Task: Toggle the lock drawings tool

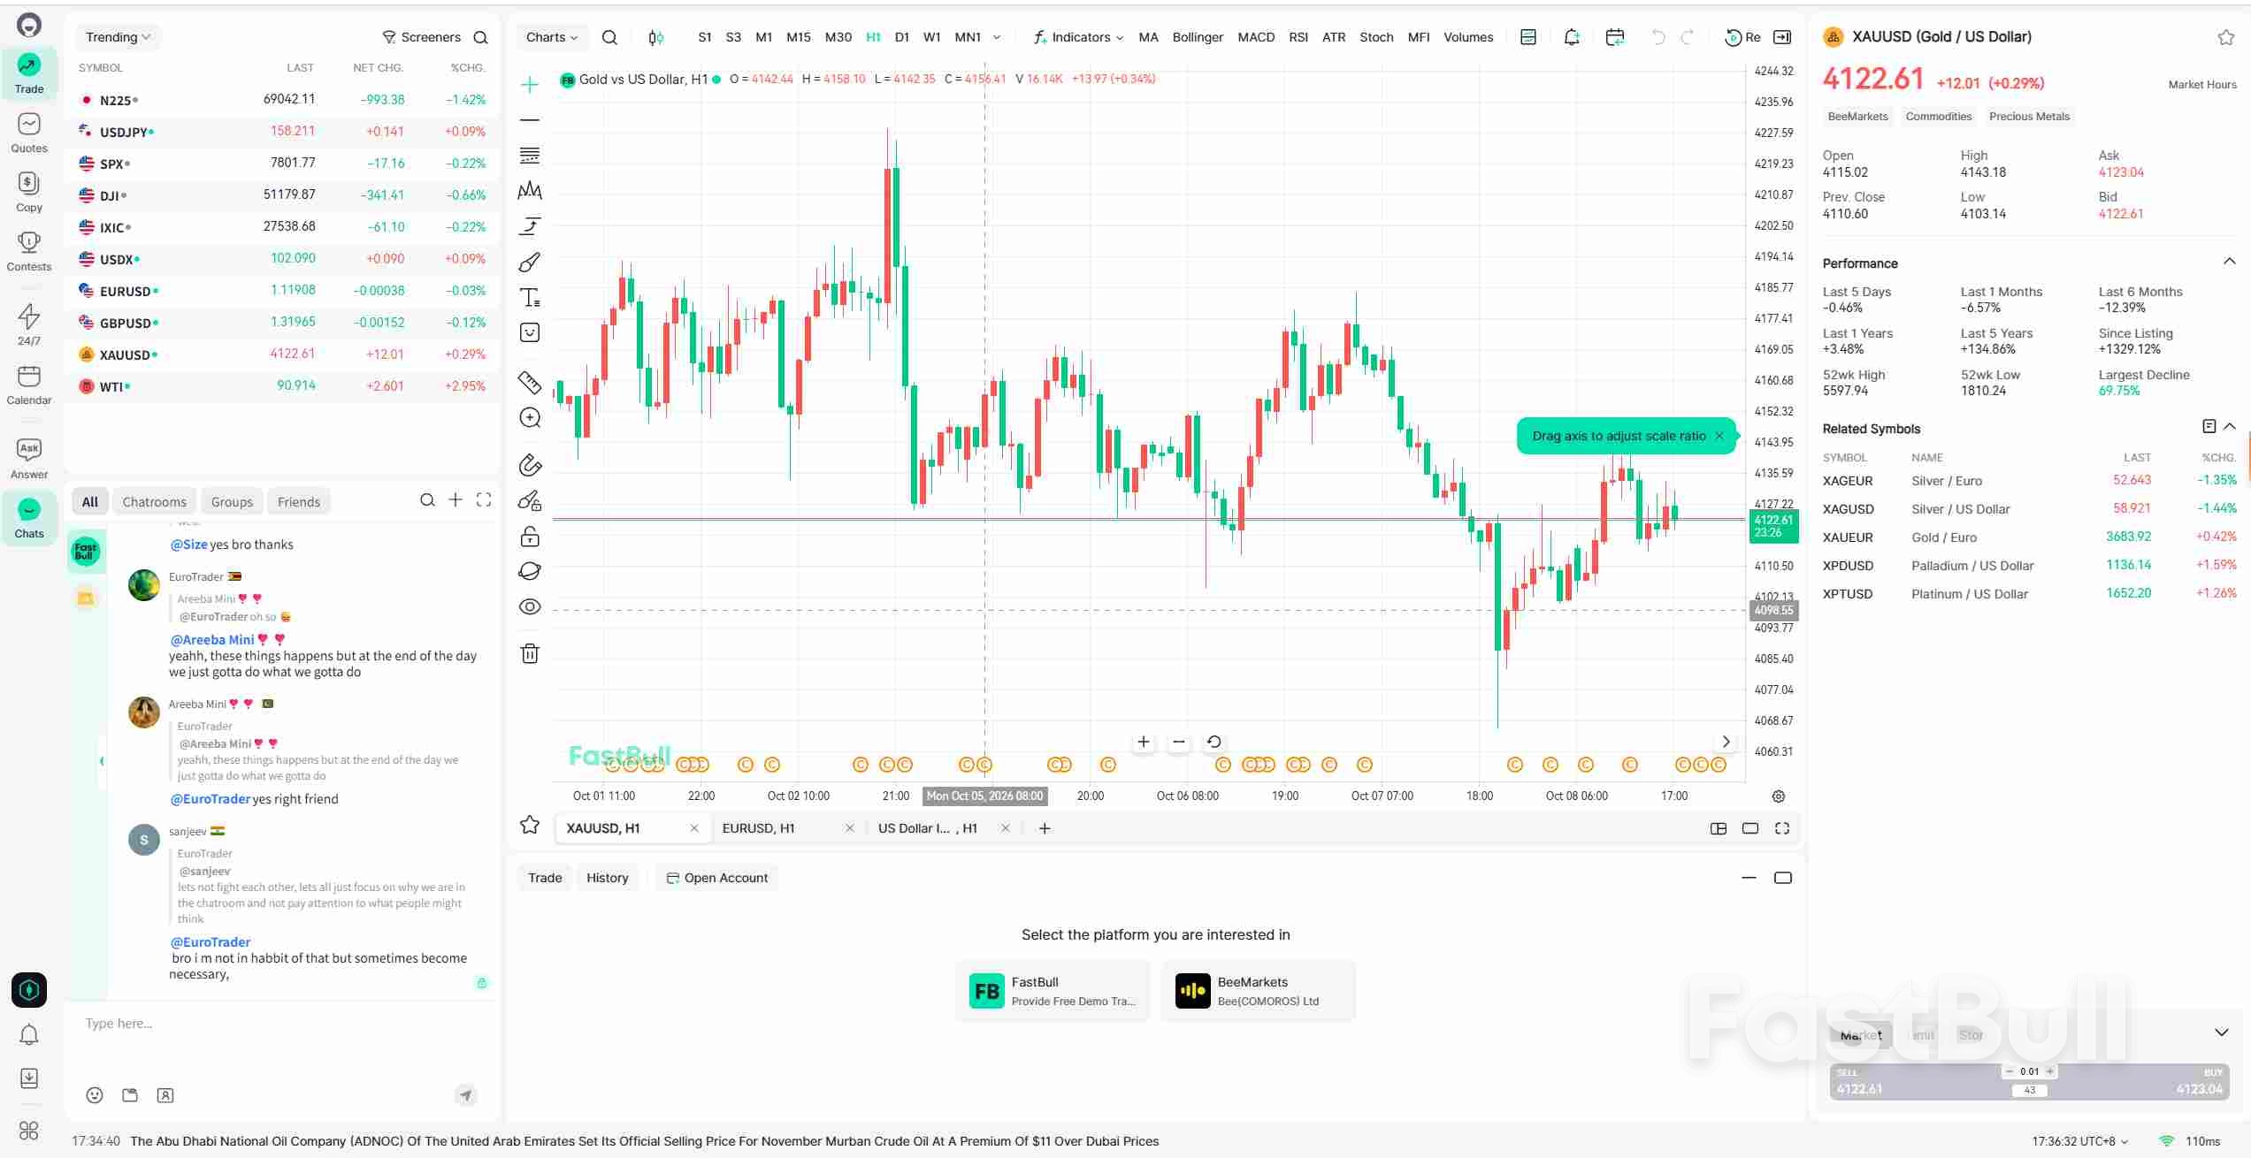Action: point(530,537)
